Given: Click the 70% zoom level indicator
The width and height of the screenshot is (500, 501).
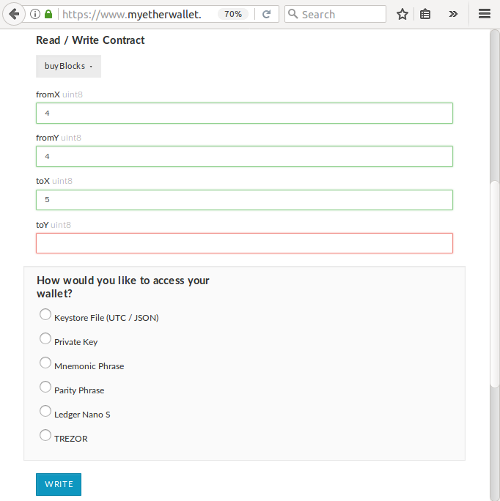Looking at the screenshot, I should pos(233,14).
